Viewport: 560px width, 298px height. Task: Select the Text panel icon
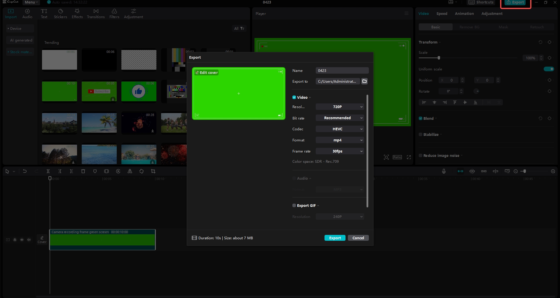click(44, 13)
